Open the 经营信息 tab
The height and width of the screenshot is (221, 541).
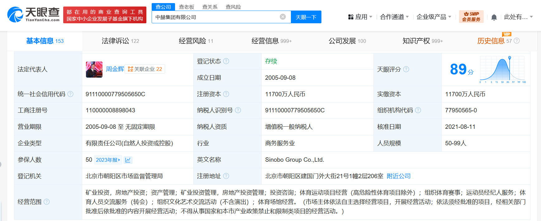pos(272,41)
